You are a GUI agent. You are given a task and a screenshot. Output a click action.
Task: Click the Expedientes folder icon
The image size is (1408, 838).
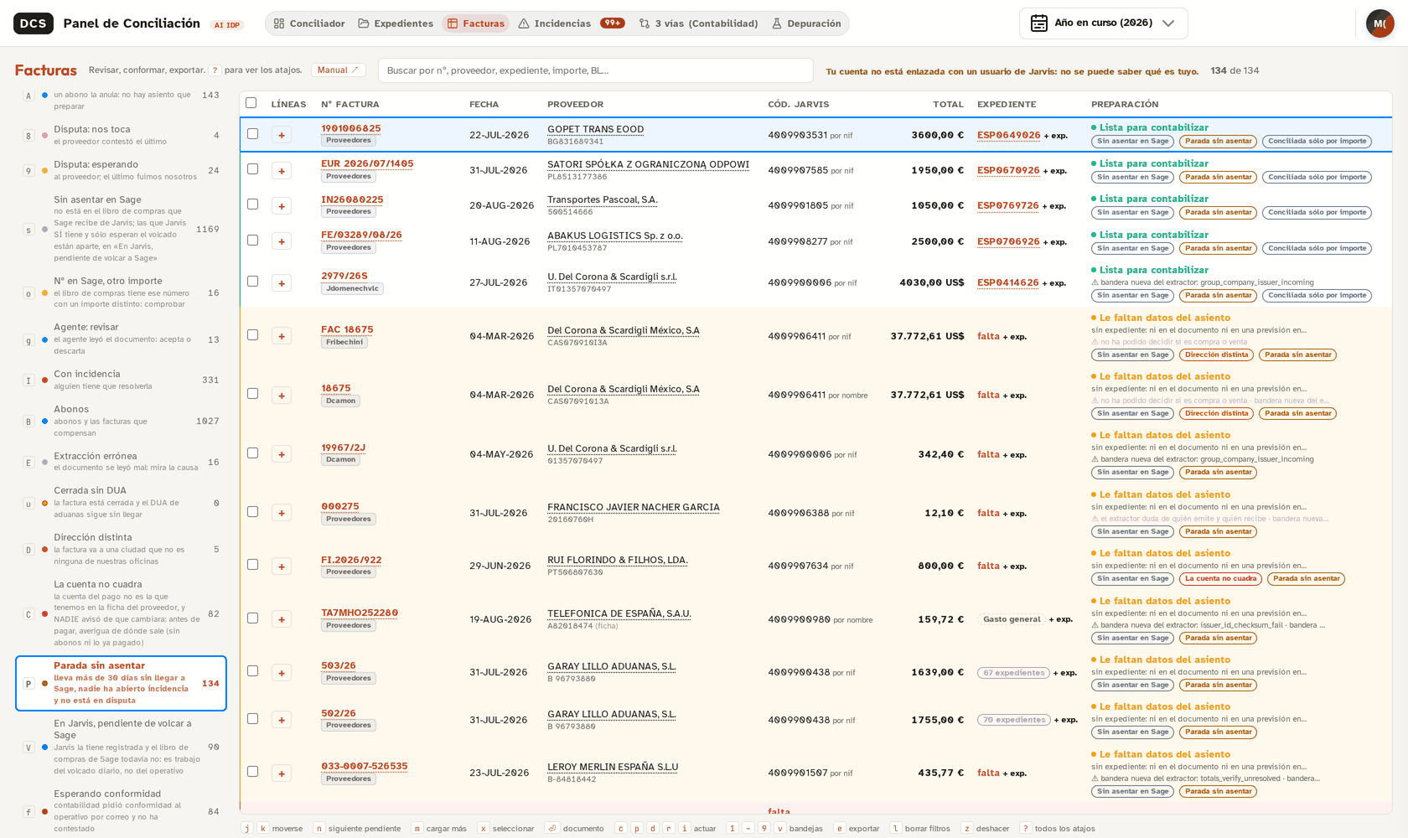(364, 23)
